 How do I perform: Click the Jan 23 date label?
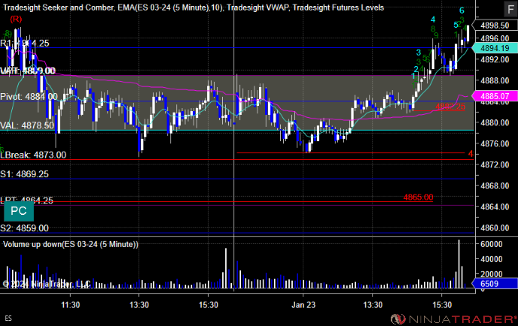pos(303,305)
